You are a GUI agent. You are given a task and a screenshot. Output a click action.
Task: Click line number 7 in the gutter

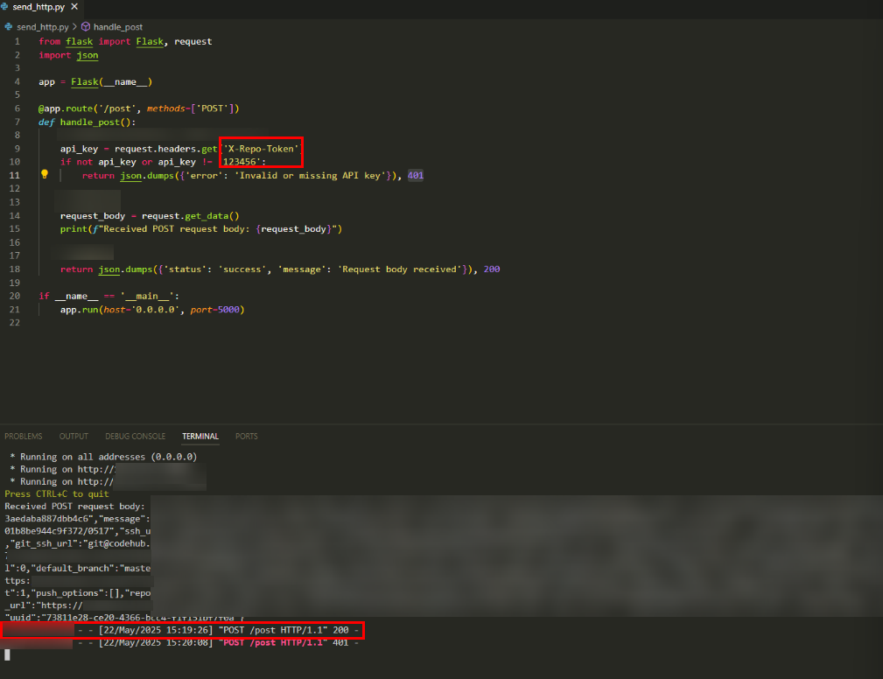click(x=17, y=122)
